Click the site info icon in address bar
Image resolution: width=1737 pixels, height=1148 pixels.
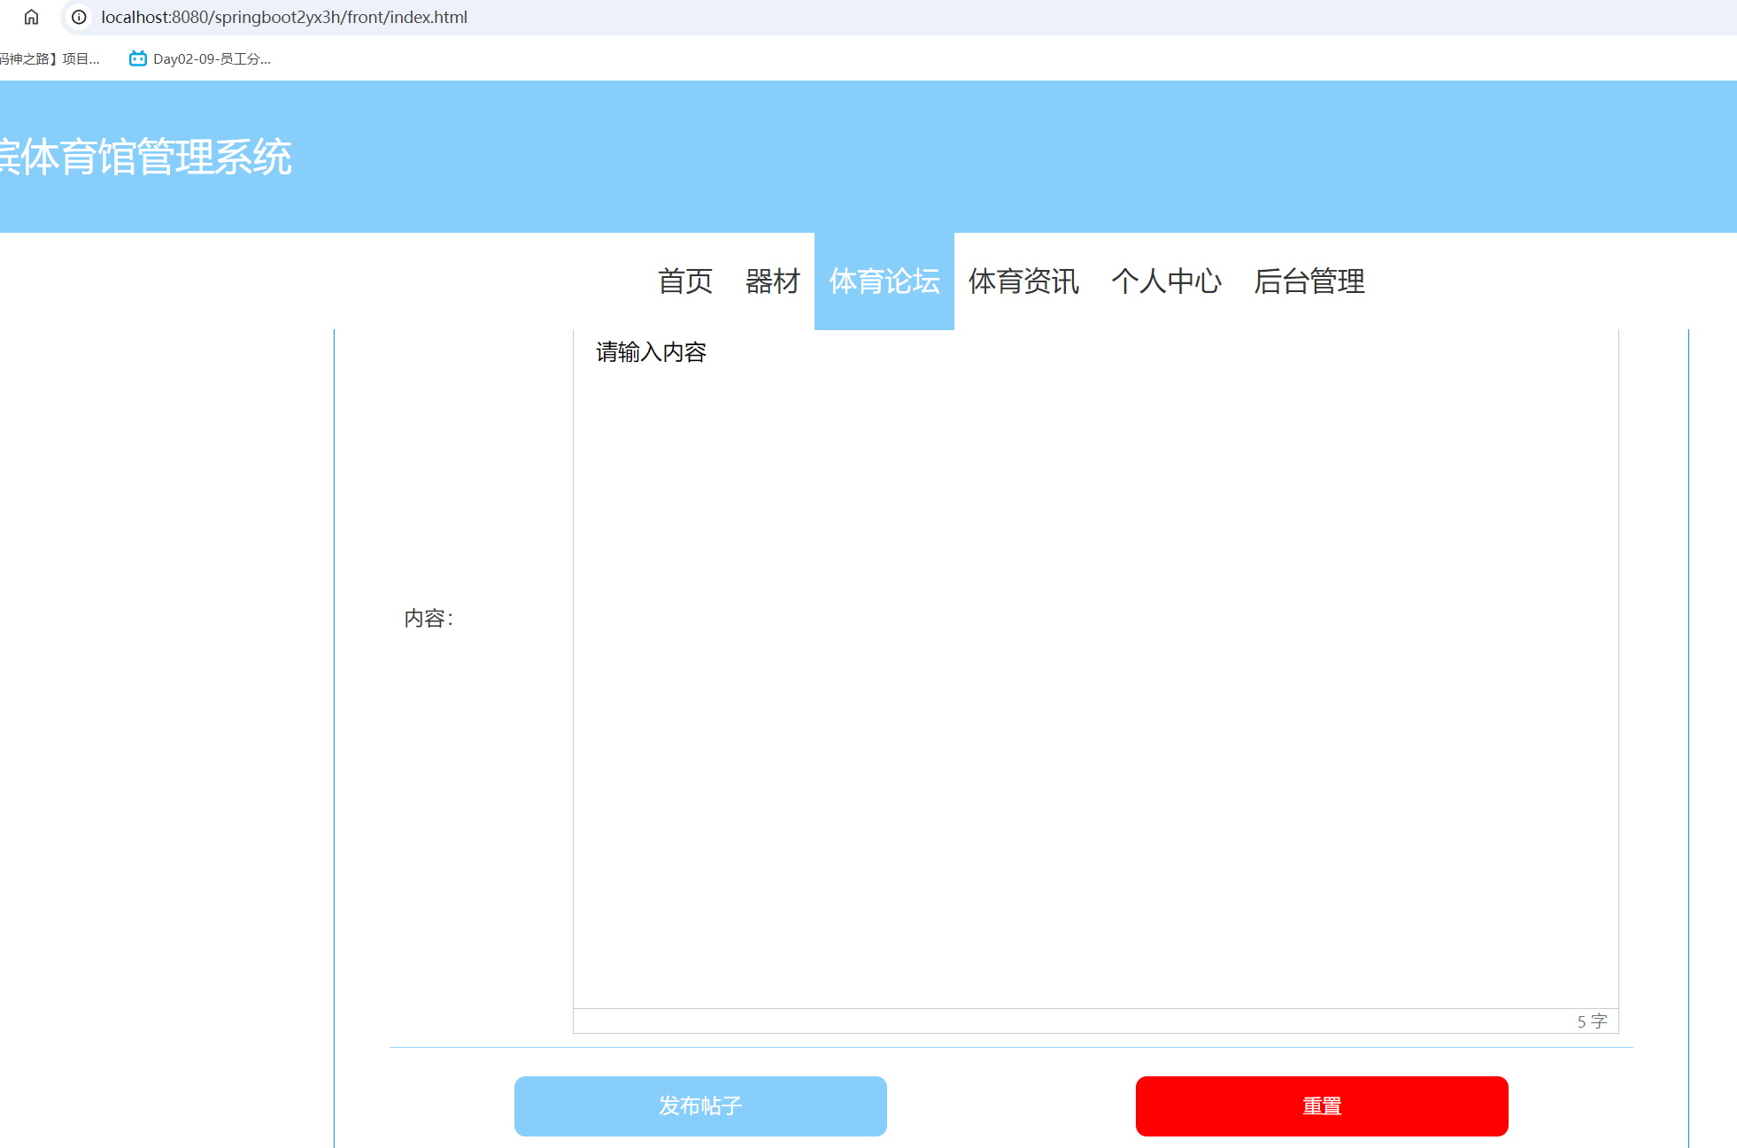coord(79,17)
